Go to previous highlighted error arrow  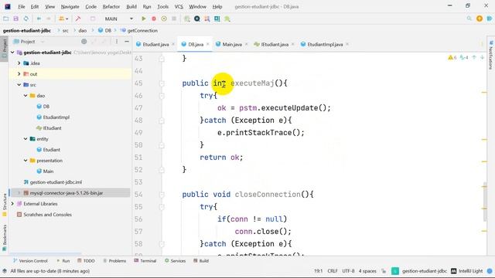(474, 57)
